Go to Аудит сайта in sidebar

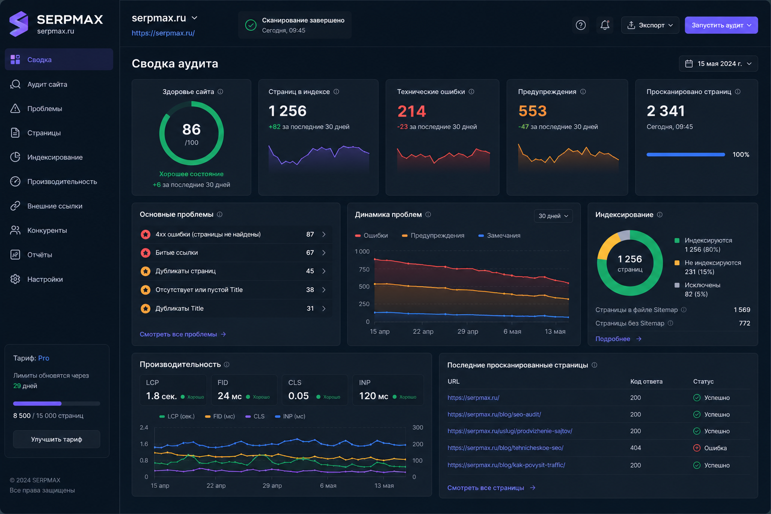click(x=59, y=84)
